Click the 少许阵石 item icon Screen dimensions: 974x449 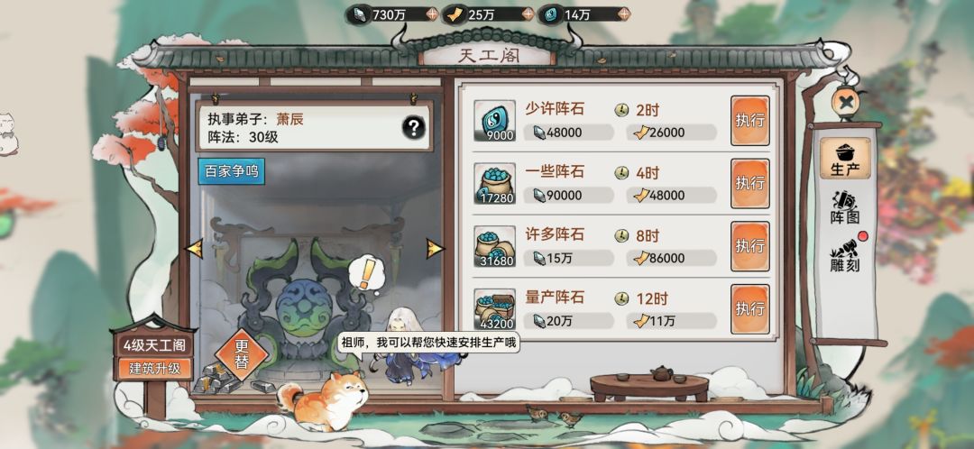[x=494, y=121]
